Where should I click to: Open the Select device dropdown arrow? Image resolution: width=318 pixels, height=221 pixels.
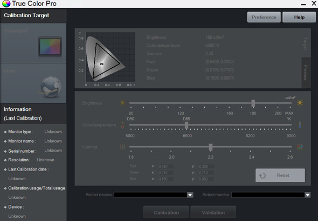[x=190, y=195]
